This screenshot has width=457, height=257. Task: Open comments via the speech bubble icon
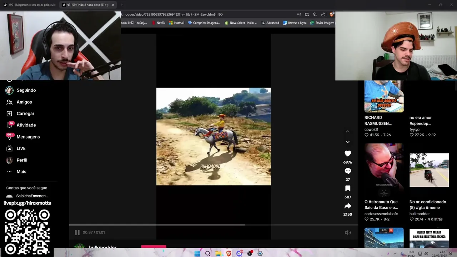click(x=348, y=171)
